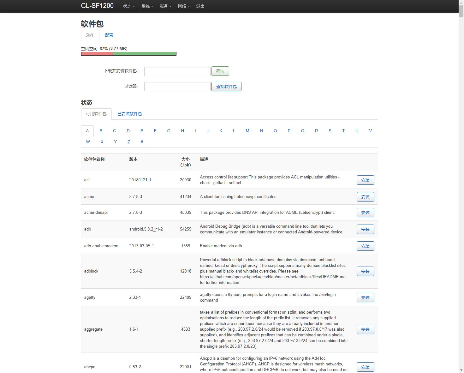Screen dimensions: 464x373
Task: Install the acme-dnsapi package
Action: tap(366, 213)
